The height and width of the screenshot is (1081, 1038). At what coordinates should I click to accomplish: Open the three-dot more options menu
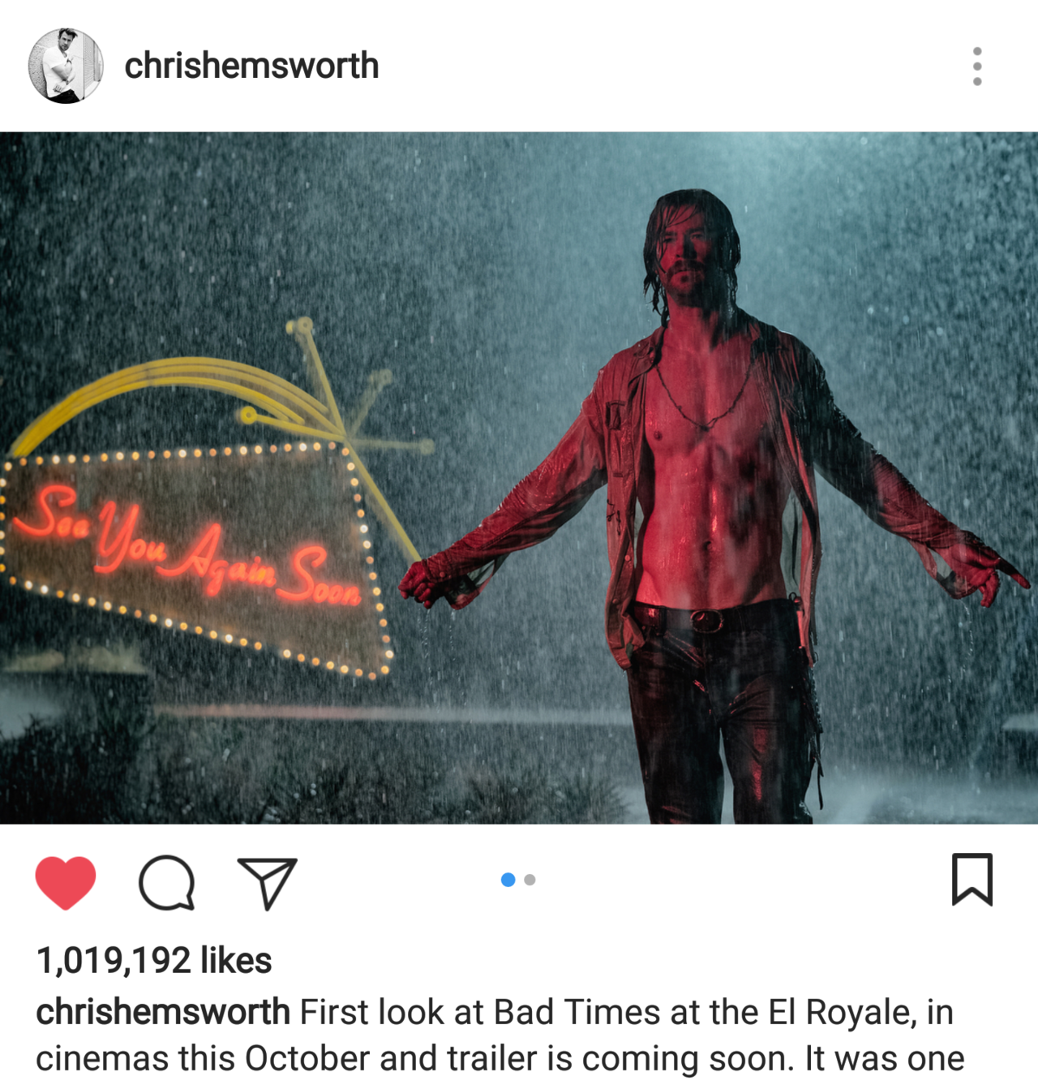click(977, 66)
